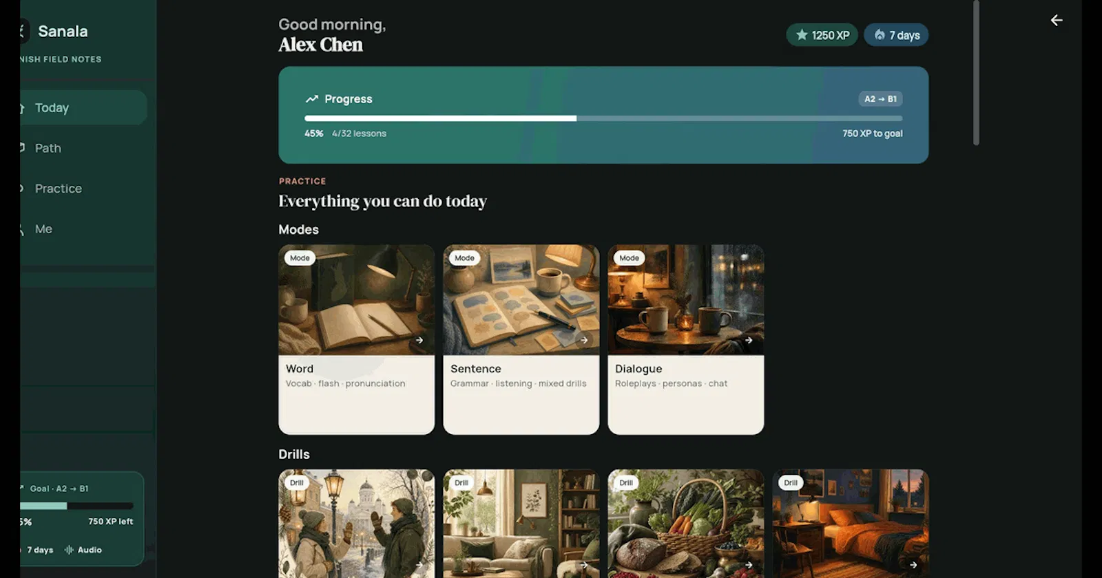The width and height of the screenshot is (1102, 578).
Task: Open the Dialogue mode card title
Action: pos(638,369)
